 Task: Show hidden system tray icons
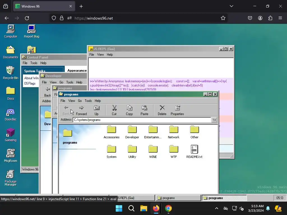tap(217, 208)
